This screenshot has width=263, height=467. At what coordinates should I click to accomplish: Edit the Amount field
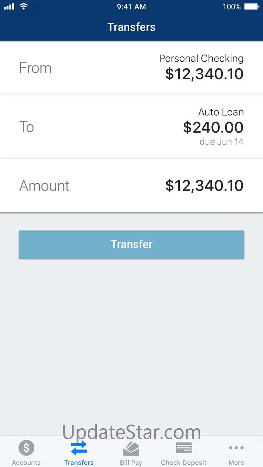tap(131, 186)
